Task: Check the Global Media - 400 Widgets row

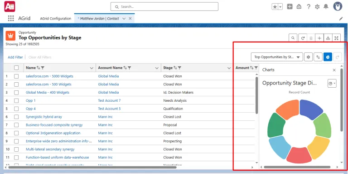Action: [x=16, y=92]
